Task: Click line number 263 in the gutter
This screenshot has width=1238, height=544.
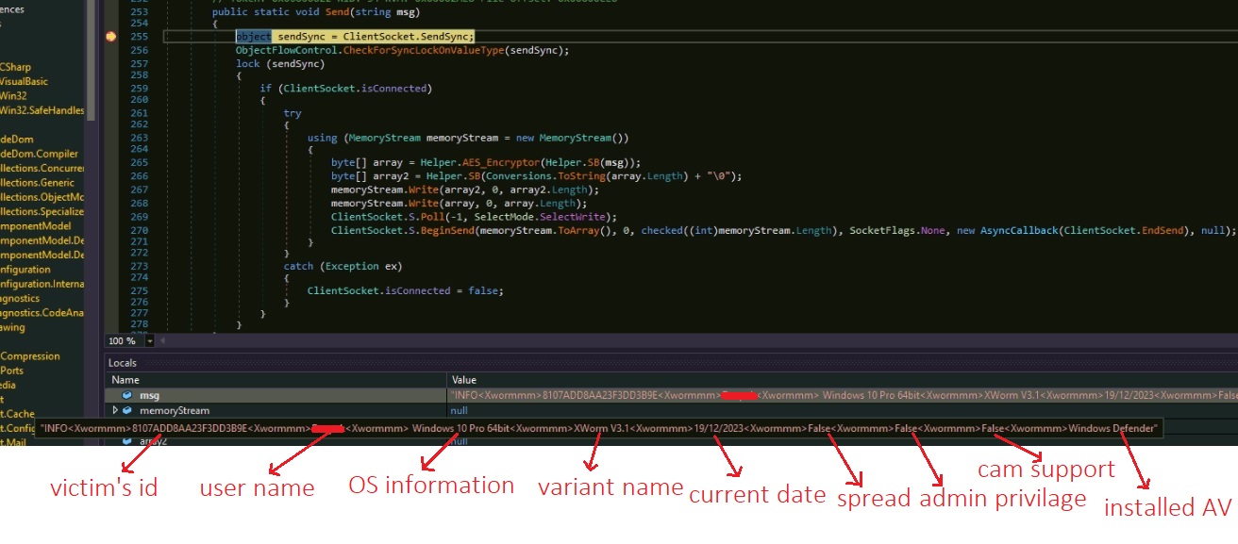Action: pyautogui.click(x=139, y=138)
